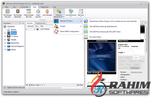Click Edit Filter button
The width and height of the screenshot is (151, 97).
[80, 85]
